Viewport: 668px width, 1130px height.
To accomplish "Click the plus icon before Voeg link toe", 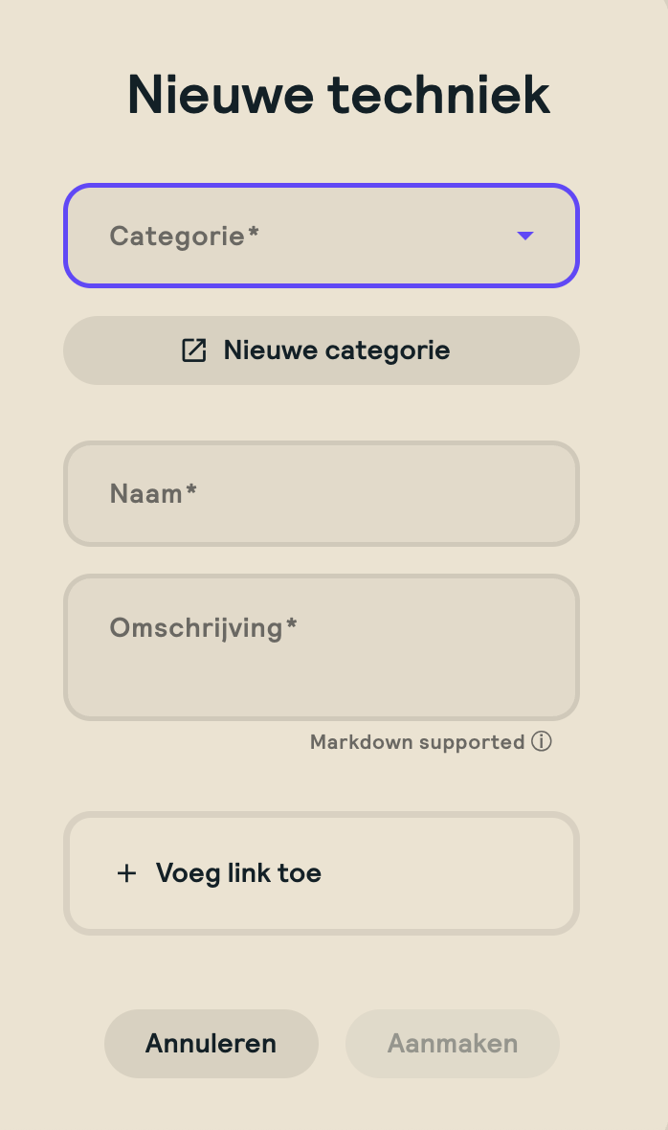I will (126, 873).
